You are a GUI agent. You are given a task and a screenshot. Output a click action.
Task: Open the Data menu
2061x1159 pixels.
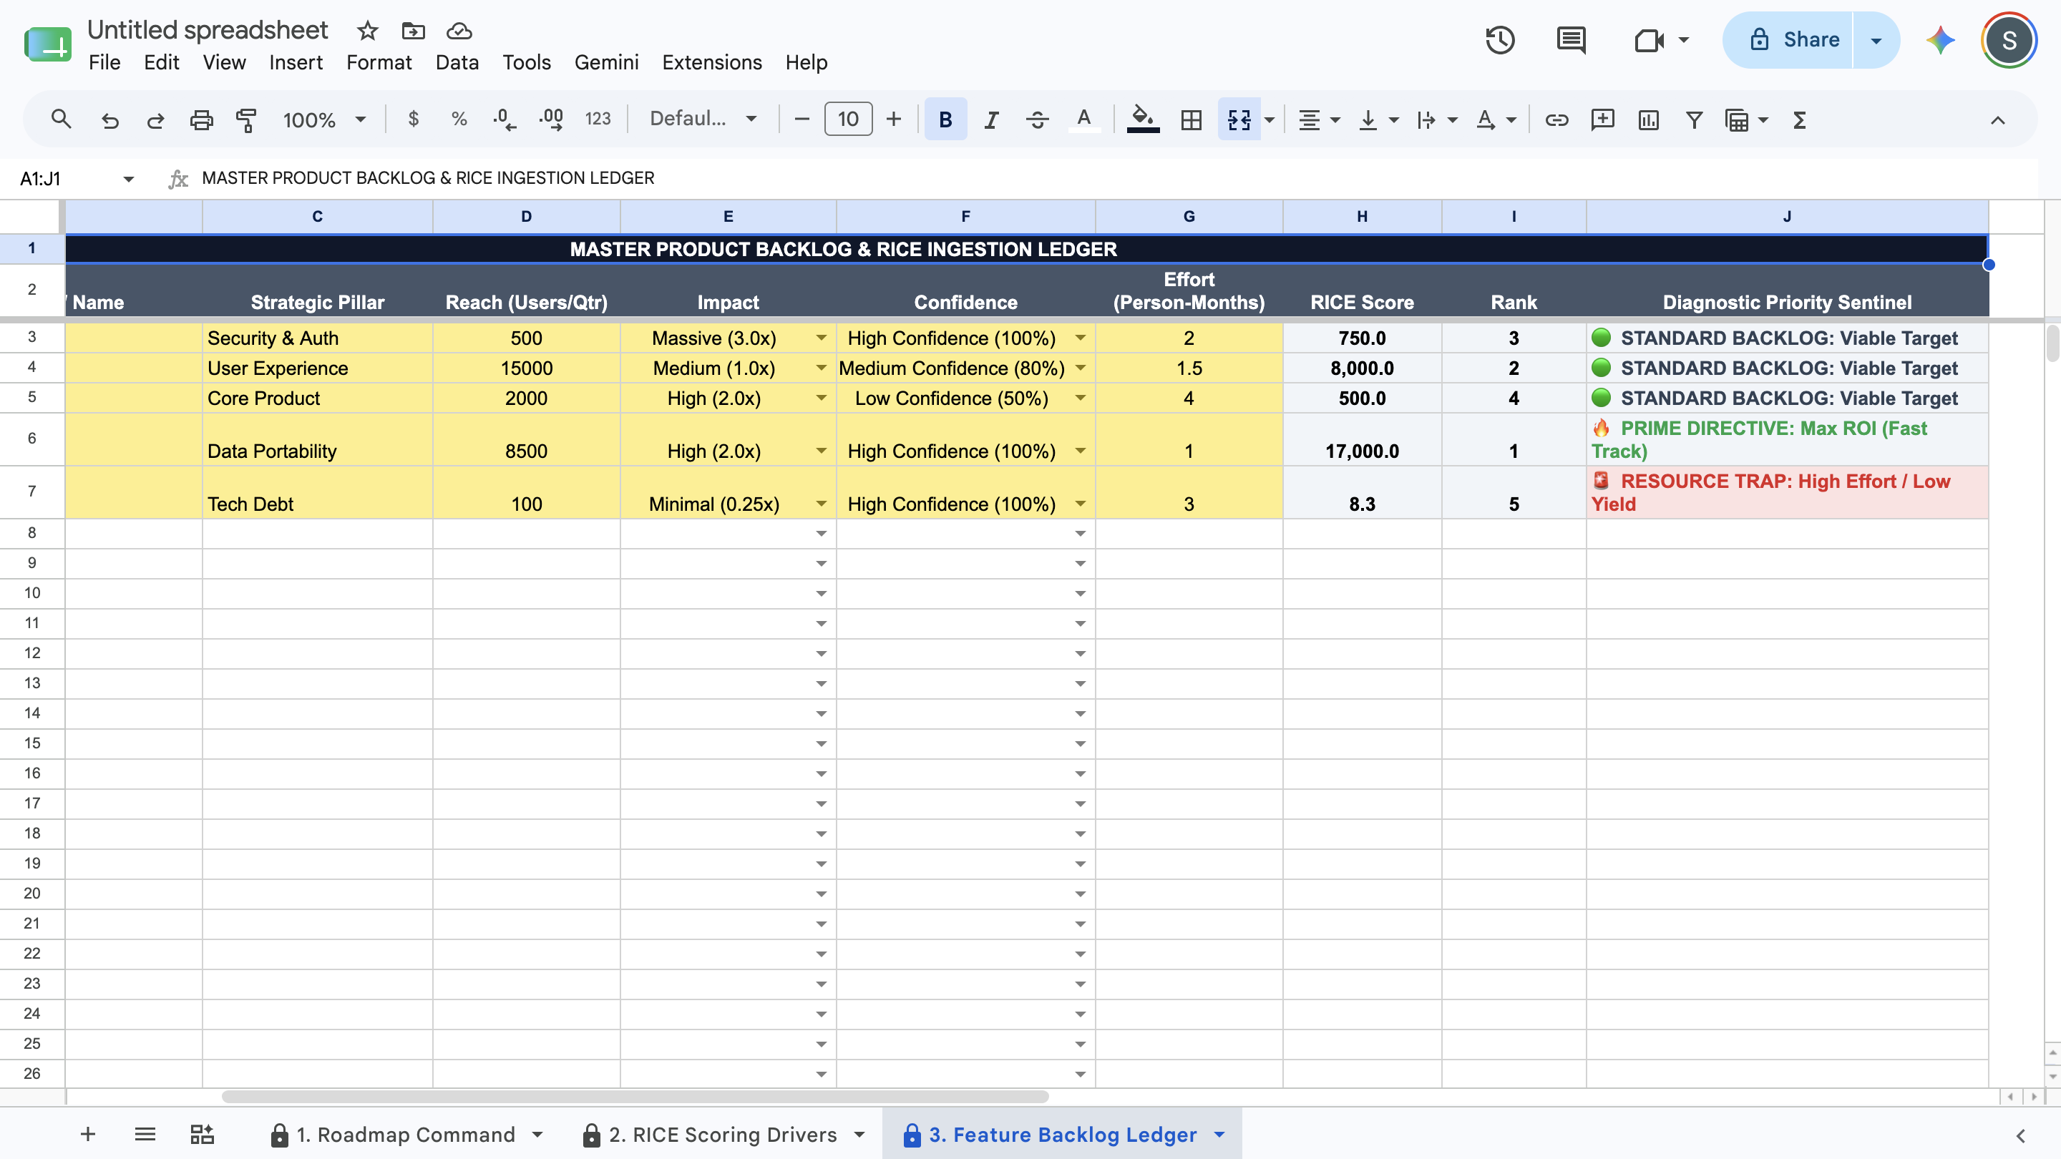(x=457, y=62)
